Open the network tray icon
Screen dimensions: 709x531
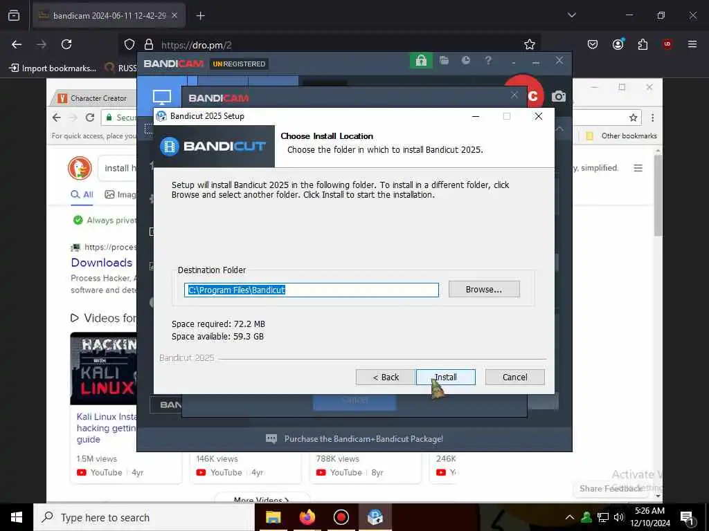603,517
